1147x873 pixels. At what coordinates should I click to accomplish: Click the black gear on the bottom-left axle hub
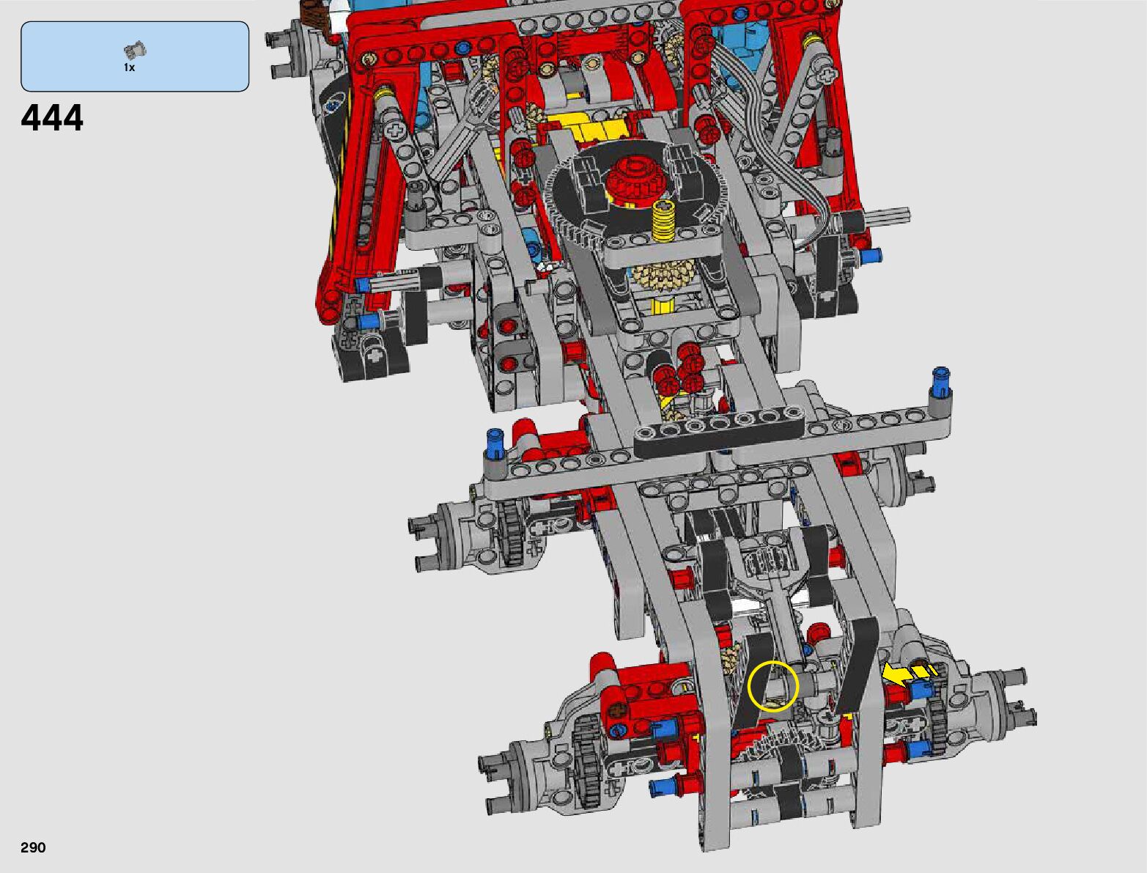tap(587, 767)
